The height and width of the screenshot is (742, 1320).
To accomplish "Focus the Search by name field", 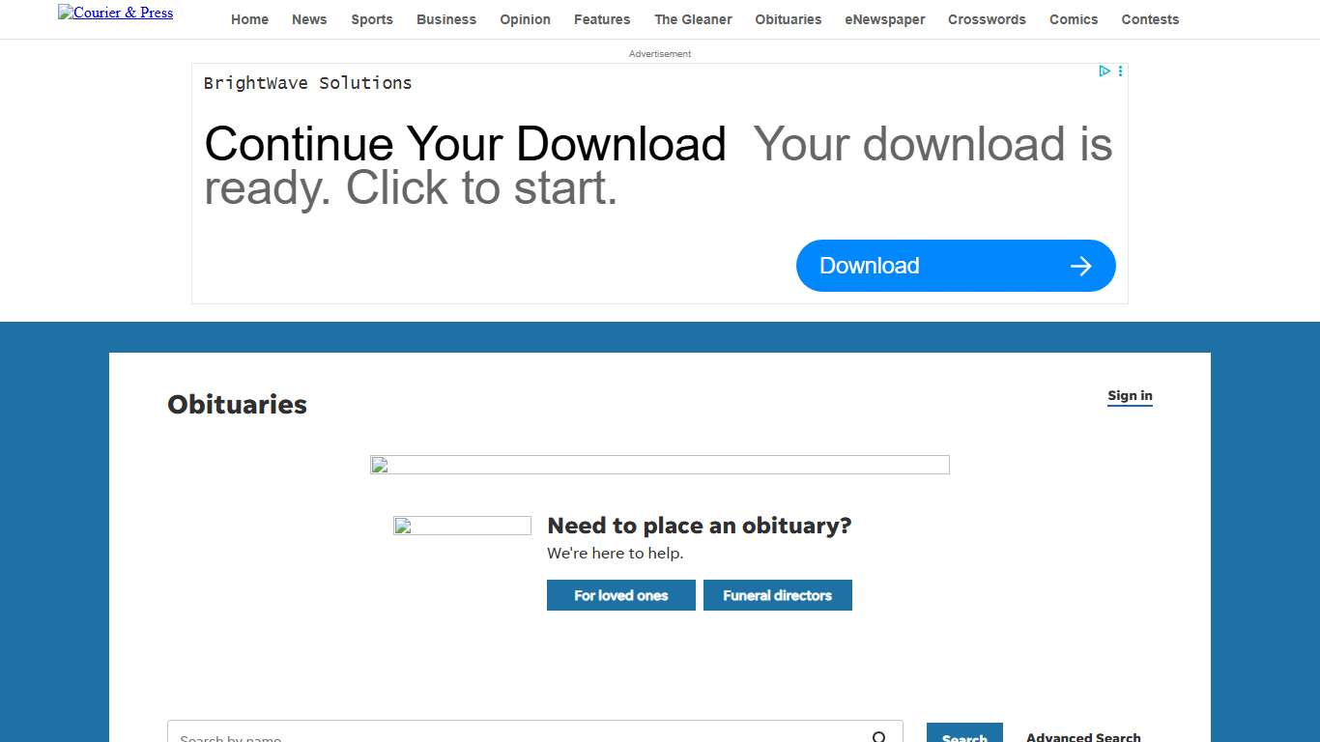I will 512,735.
